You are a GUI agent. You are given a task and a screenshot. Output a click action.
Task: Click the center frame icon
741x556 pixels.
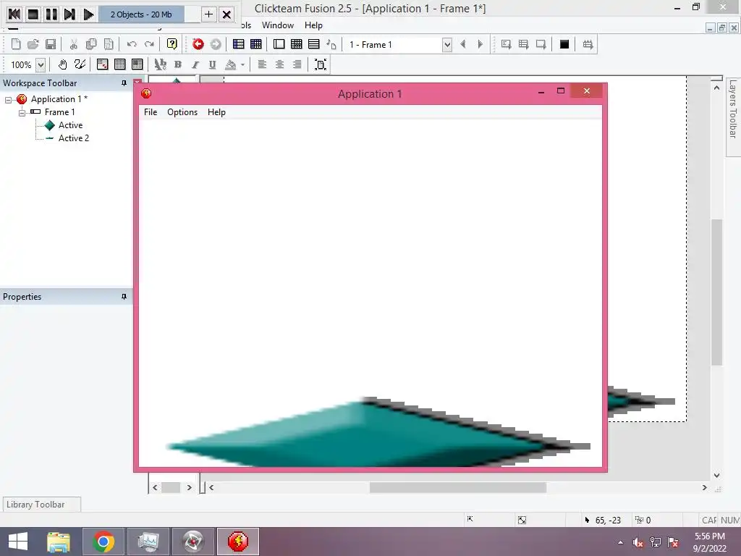[x=321, y=64]
